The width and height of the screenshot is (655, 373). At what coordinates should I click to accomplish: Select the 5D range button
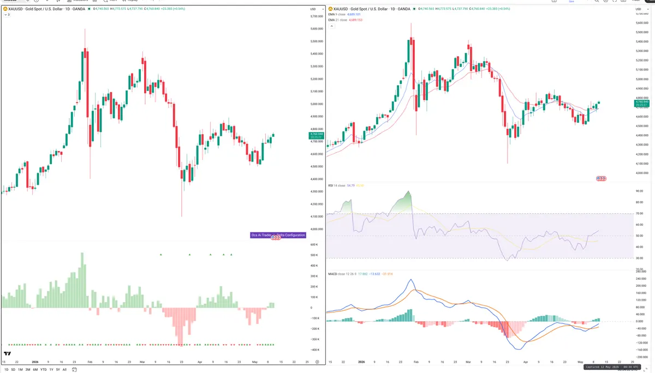13,369
